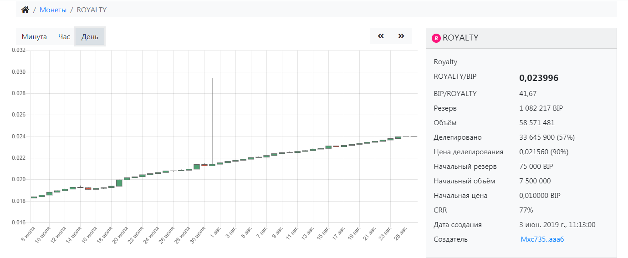The width and height of the screenshot is (628, 258).
Task: Open creator address Mxc735..aaa6 link
Action: [x=542, y=239]
